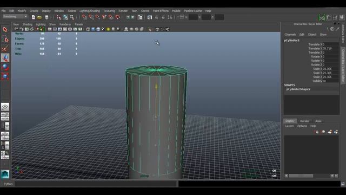Click the select camera icon in viewport toolbar

point(16,29)
